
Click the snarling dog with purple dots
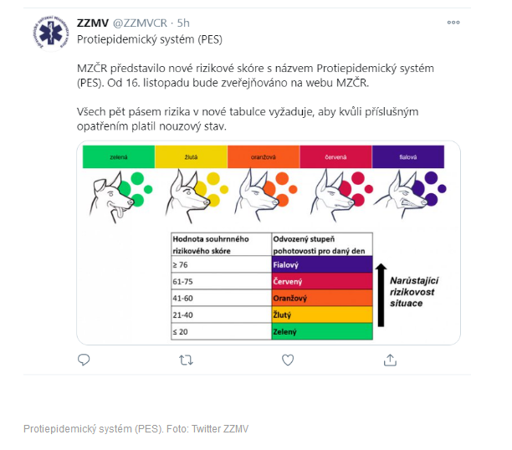(x=401, y=194)
